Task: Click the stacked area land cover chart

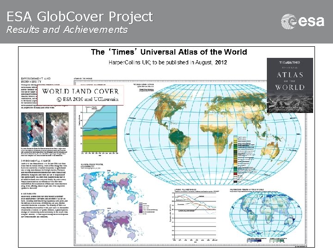Action: (99, 129)
